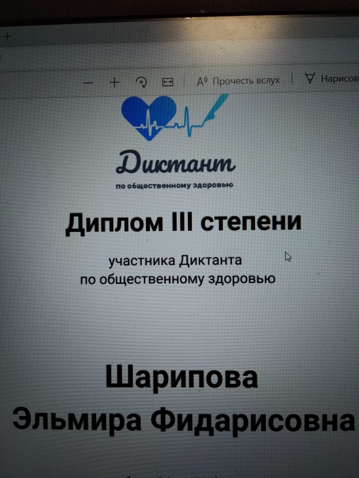Zoom out the PDF with minus icon
359x478 pixels.
click(x=89, y=83)
